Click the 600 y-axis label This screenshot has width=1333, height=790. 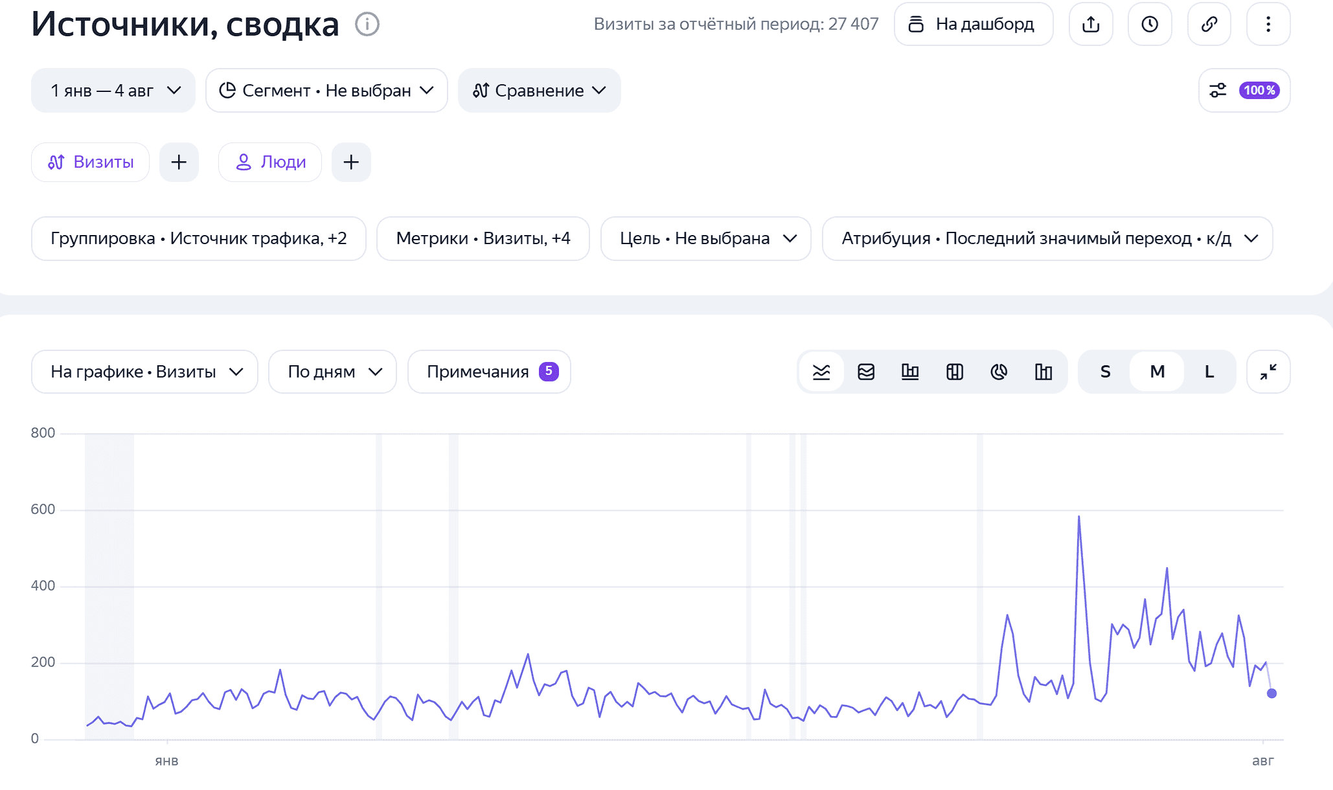(43, 510)
